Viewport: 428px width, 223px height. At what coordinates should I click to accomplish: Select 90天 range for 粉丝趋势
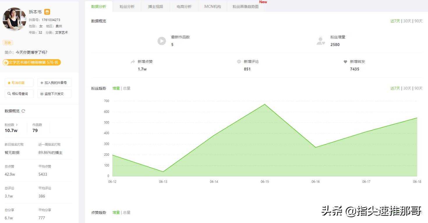coord(419,88)
